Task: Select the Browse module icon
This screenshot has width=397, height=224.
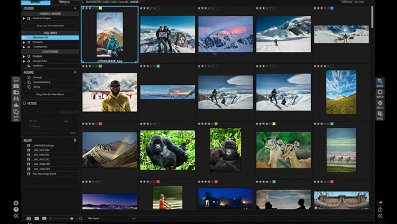Action: point(380,82)
